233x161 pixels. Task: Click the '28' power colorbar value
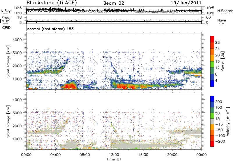click(217, 42)
